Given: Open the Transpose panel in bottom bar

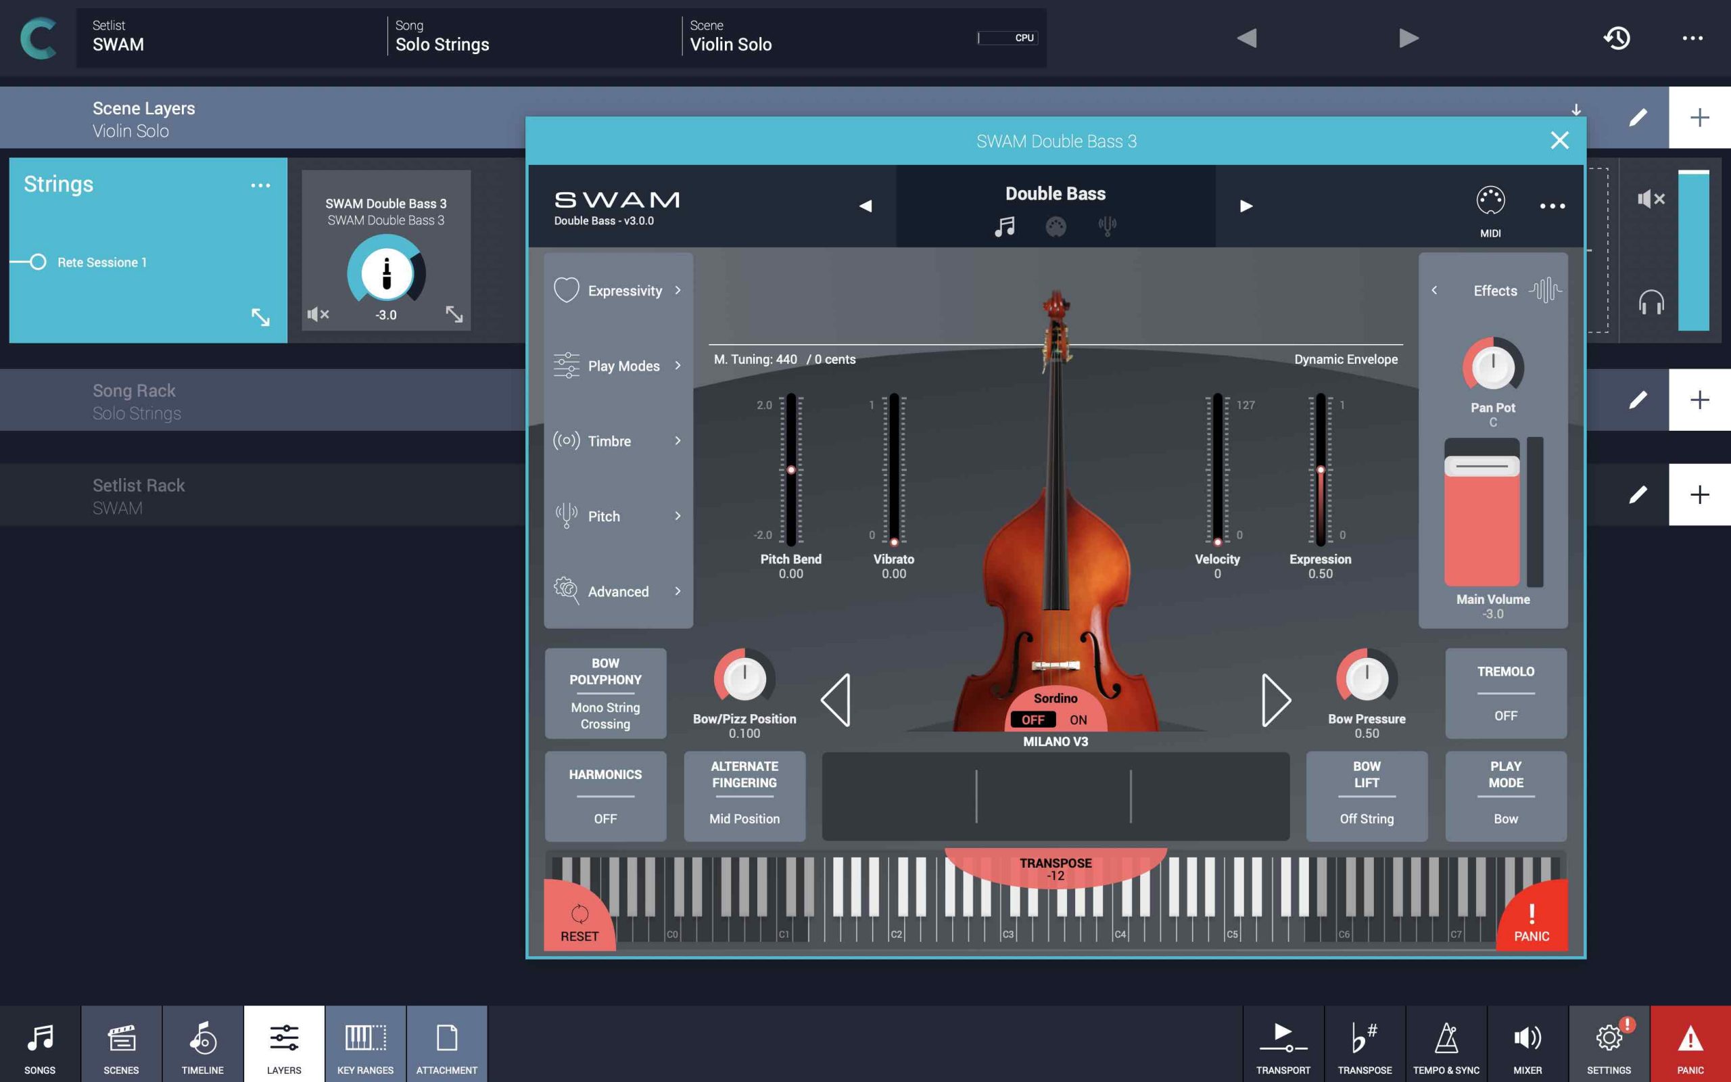Looking at the screenshot, I should 1365,1044.
